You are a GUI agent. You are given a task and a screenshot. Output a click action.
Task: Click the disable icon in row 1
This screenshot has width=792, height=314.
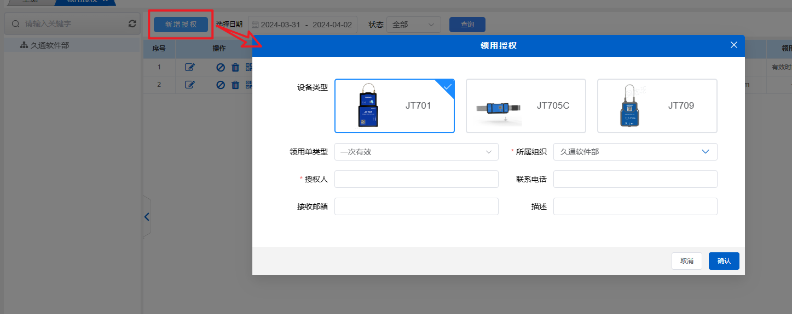(221, 68)
